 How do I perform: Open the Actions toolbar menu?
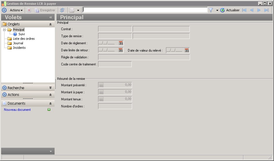click(x=16, y=10)
